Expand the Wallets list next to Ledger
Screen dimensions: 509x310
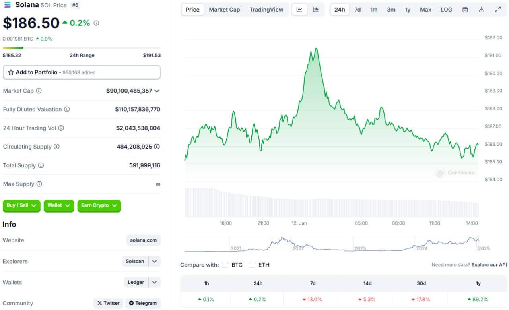[x=154, y=282]
